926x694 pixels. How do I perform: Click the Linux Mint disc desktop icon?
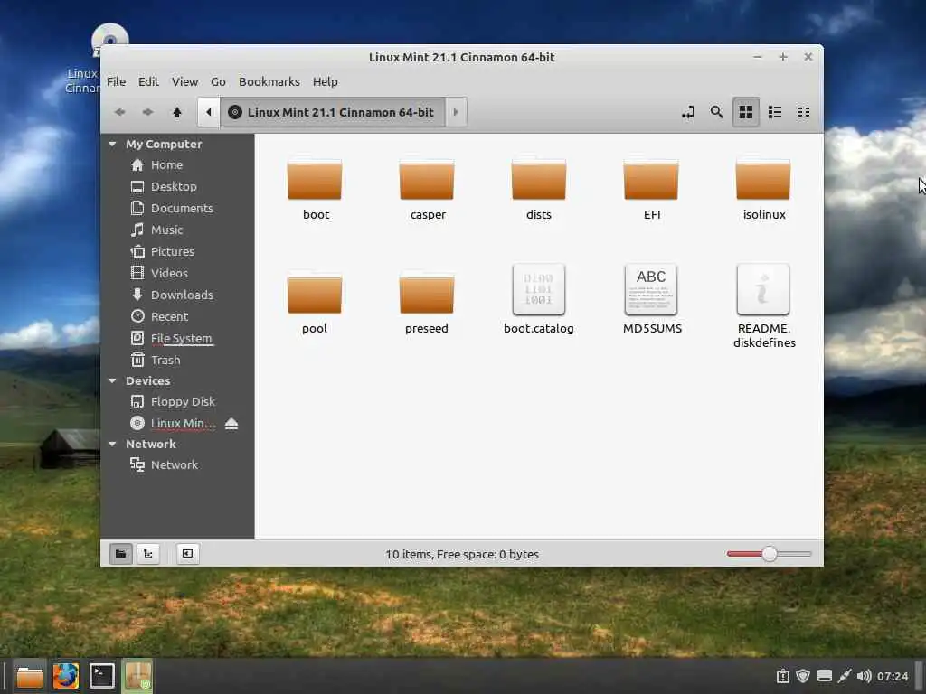pyautogui.click(x=109, y=40)
